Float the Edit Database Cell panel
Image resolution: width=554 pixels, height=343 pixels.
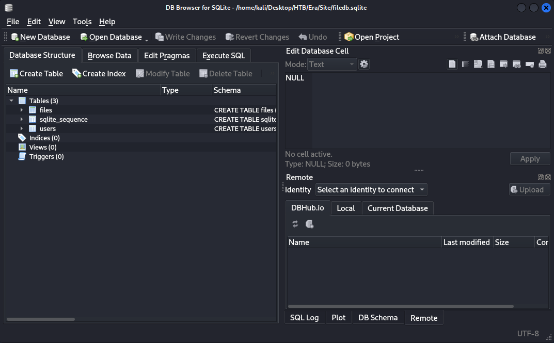[541, 51]
